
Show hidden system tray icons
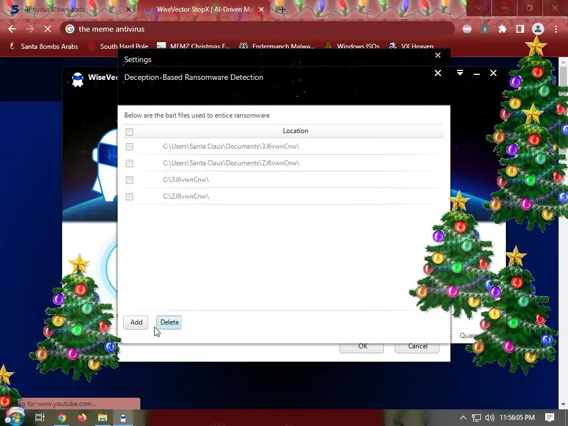click(x=463, y=418)
